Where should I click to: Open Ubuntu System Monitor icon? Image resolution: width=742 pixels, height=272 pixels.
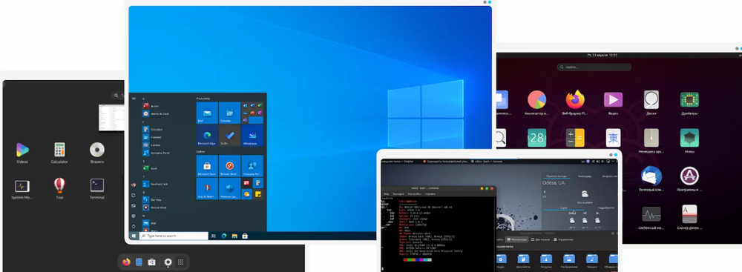[x=651, y=214]
